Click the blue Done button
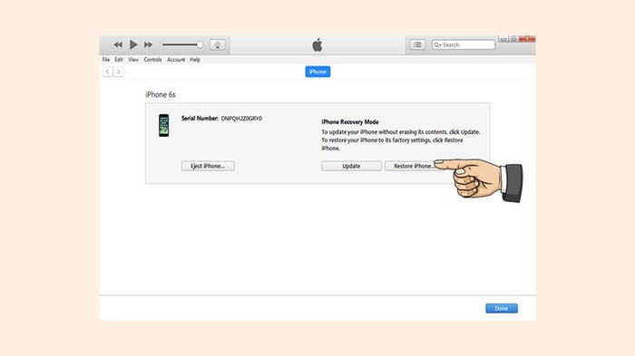Image resolution: width=635 pixels, height=356 pixels. pyautogui.click(x=502, y=308)
